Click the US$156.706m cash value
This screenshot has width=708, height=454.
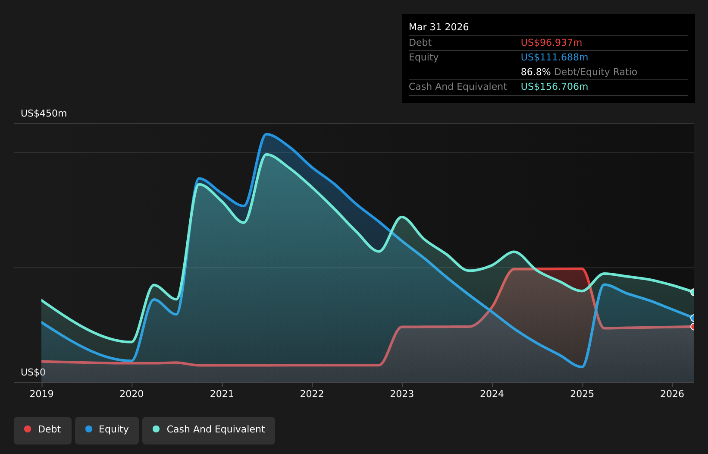coord(554,87)
